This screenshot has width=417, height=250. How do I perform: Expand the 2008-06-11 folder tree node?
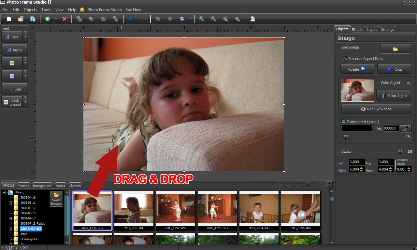coord(10,203)
